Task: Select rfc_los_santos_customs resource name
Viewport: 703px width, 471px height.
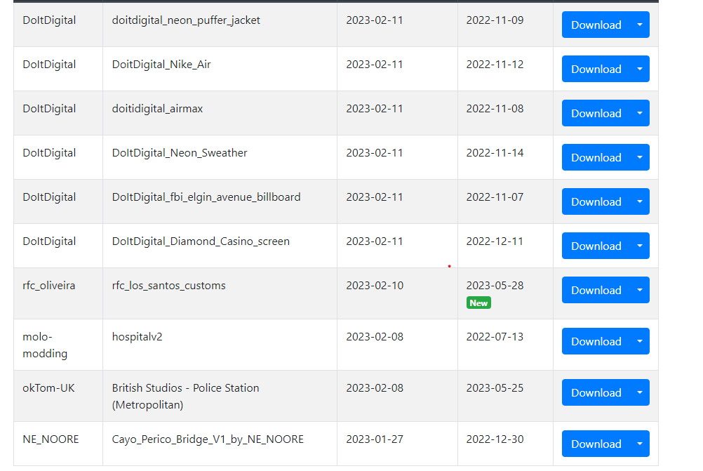Action: [x=168, y=285]
